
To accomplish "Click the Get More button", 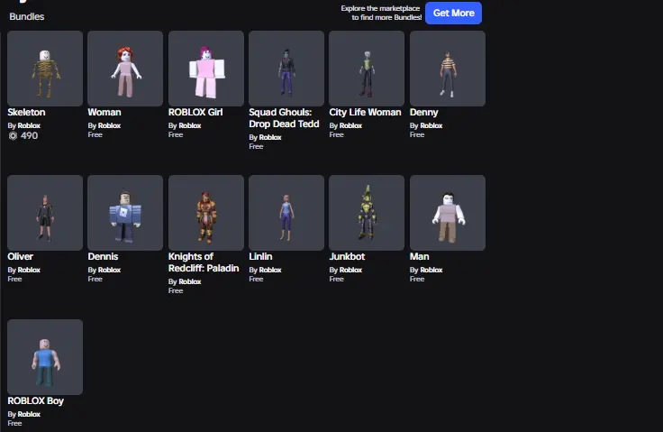I will click(453, 13).
